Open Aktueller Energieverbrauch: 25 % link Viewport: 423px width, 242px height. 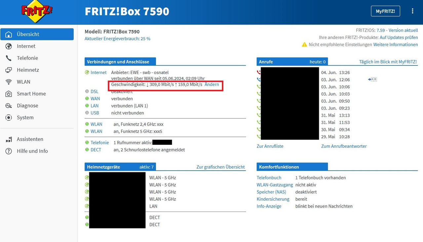(117, 39)
